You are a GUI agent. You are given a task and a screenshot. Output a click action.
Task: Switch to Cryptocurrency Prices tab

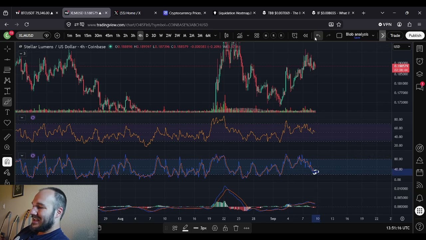coord(185,13)
